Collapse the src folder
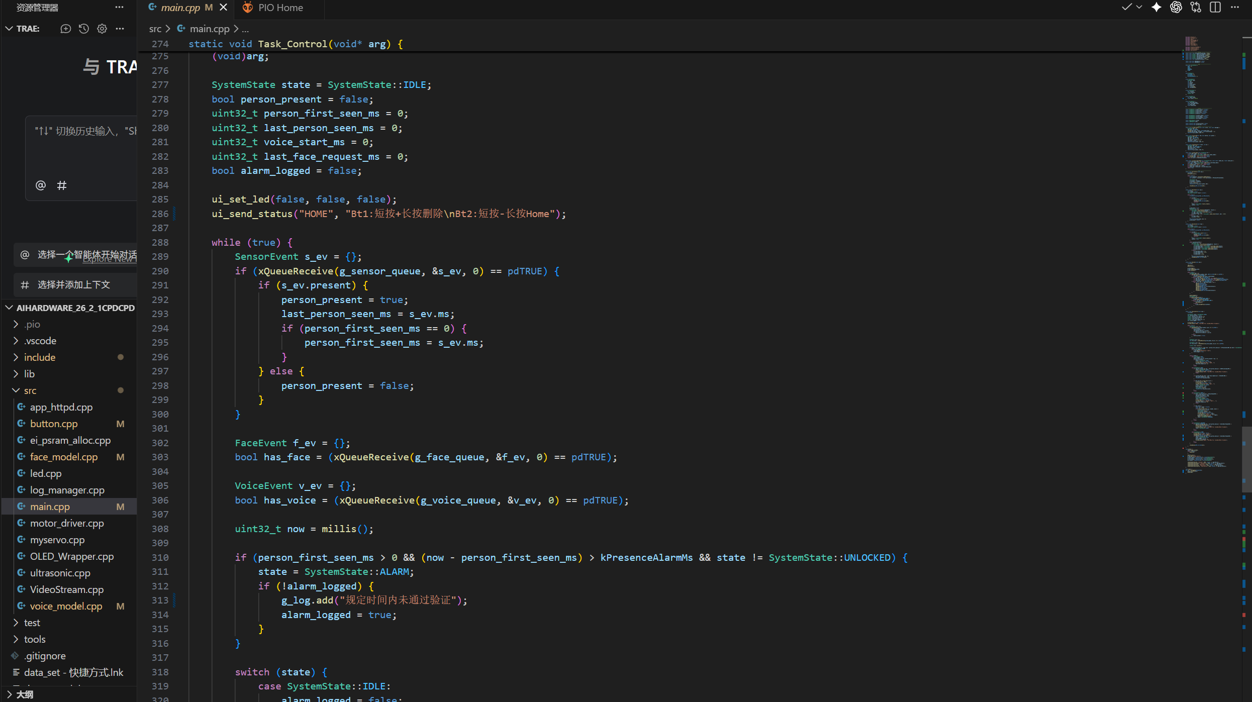Image resolution: width=1252 pixels, height=702 pixels. click(x=30, y=390)
